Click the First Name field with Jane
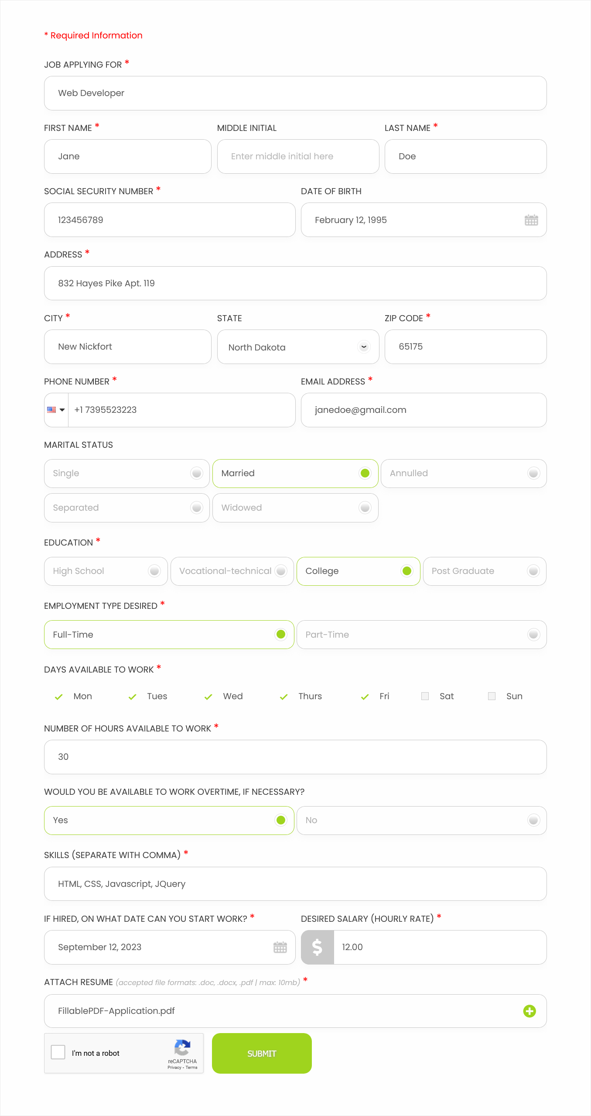This screenshot has height=1116, width=591. (128, 157)
